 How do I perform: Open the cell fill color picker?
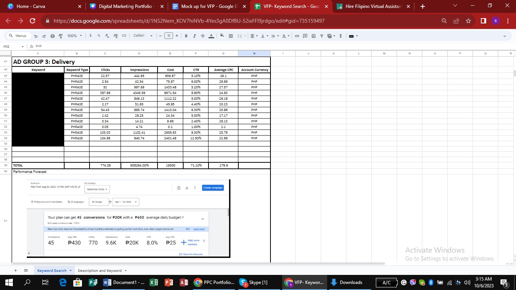pyautogui.click(x=222, y=36)
